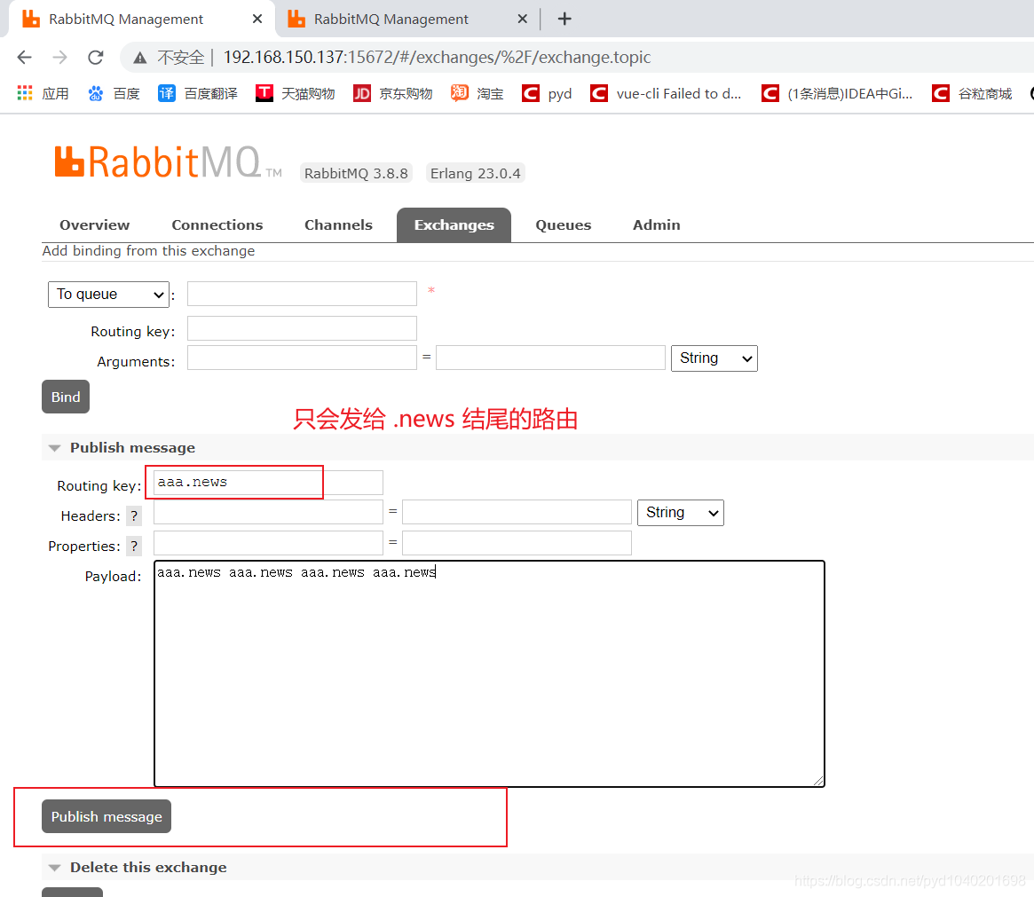1034x897 pixels.
Task: Click the Headers help question mark
Action: [x=134, y=516]
